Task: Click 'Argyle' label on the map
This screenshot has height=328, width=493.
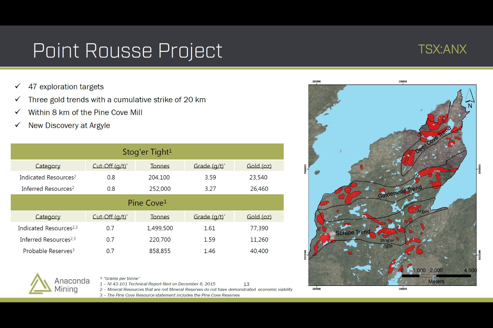Action: pos(423,211)
